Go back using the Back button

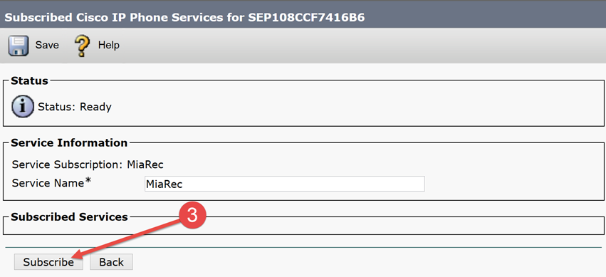(x=111, y=262)
